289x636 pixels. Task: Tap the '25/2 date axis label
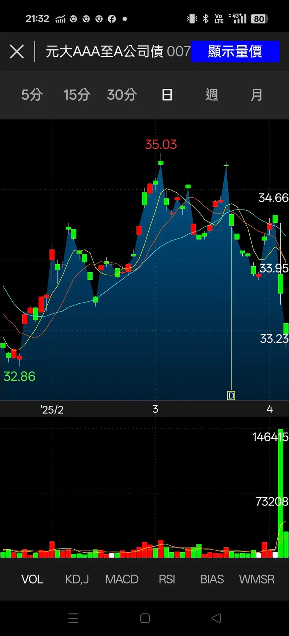coord(52,410)
